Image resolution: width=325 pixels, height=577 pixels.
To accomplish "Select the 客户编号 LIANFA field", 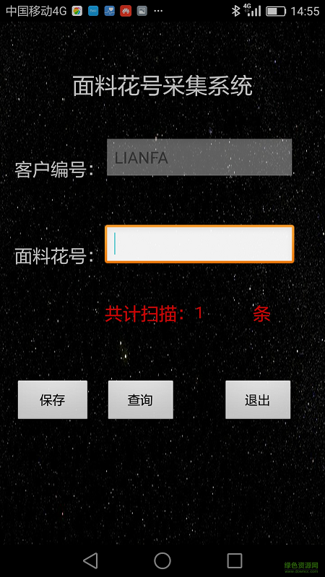I will point(199,157).
